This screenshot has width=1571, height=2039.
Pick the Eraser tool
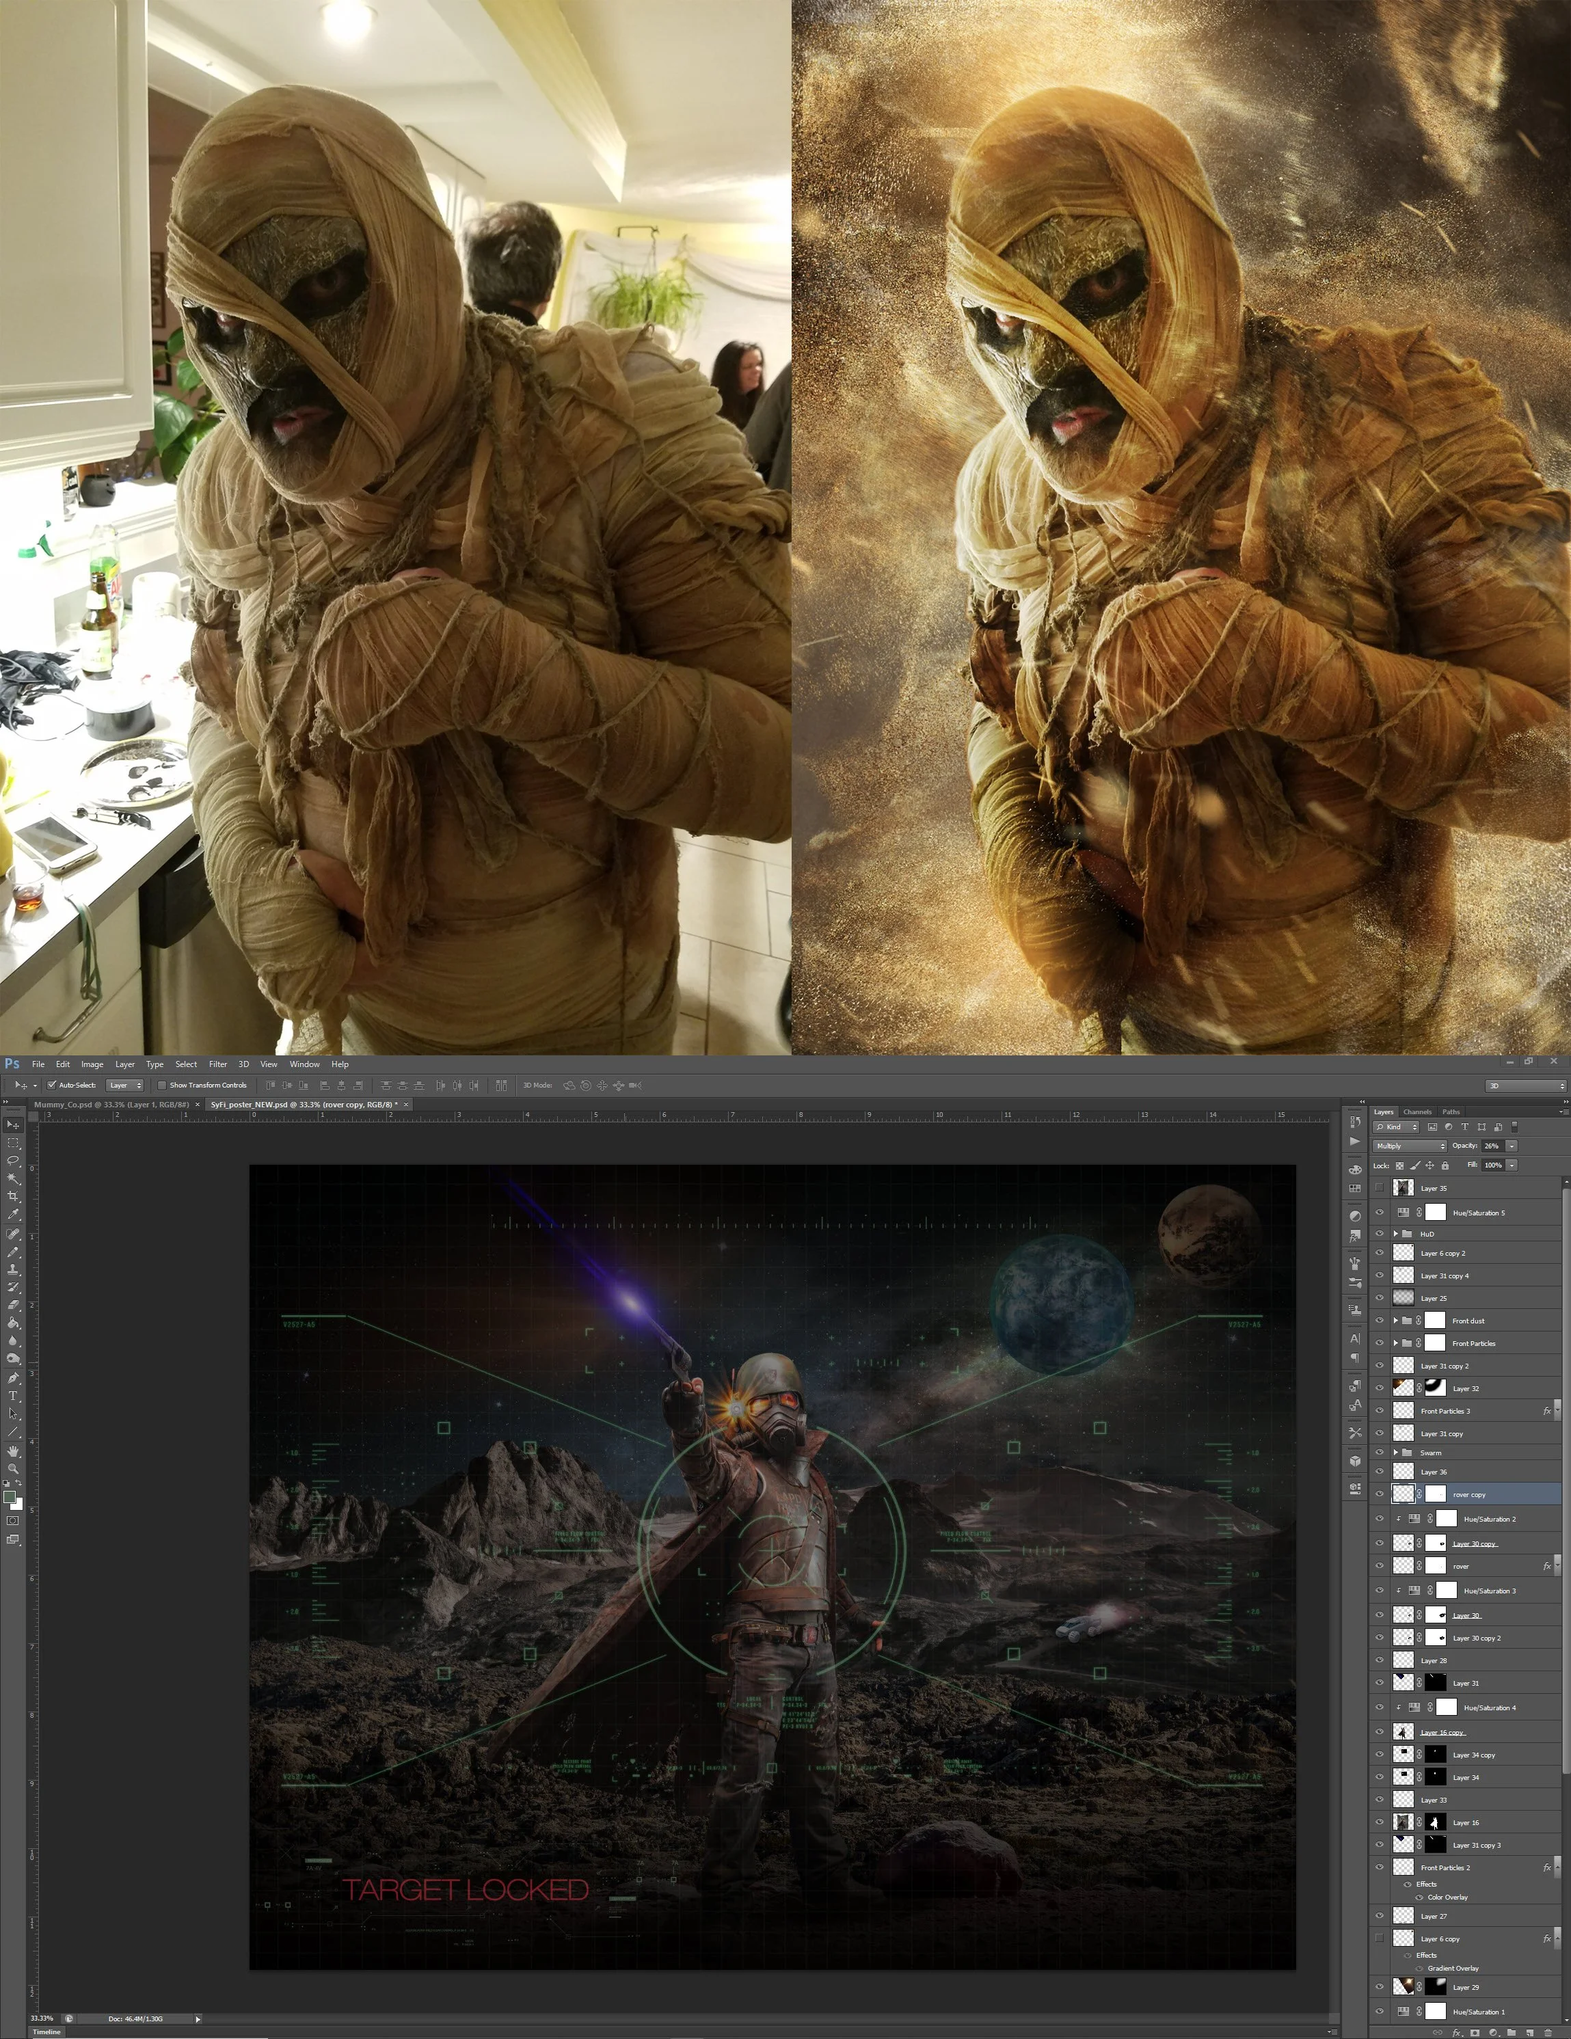[13, 1304]
